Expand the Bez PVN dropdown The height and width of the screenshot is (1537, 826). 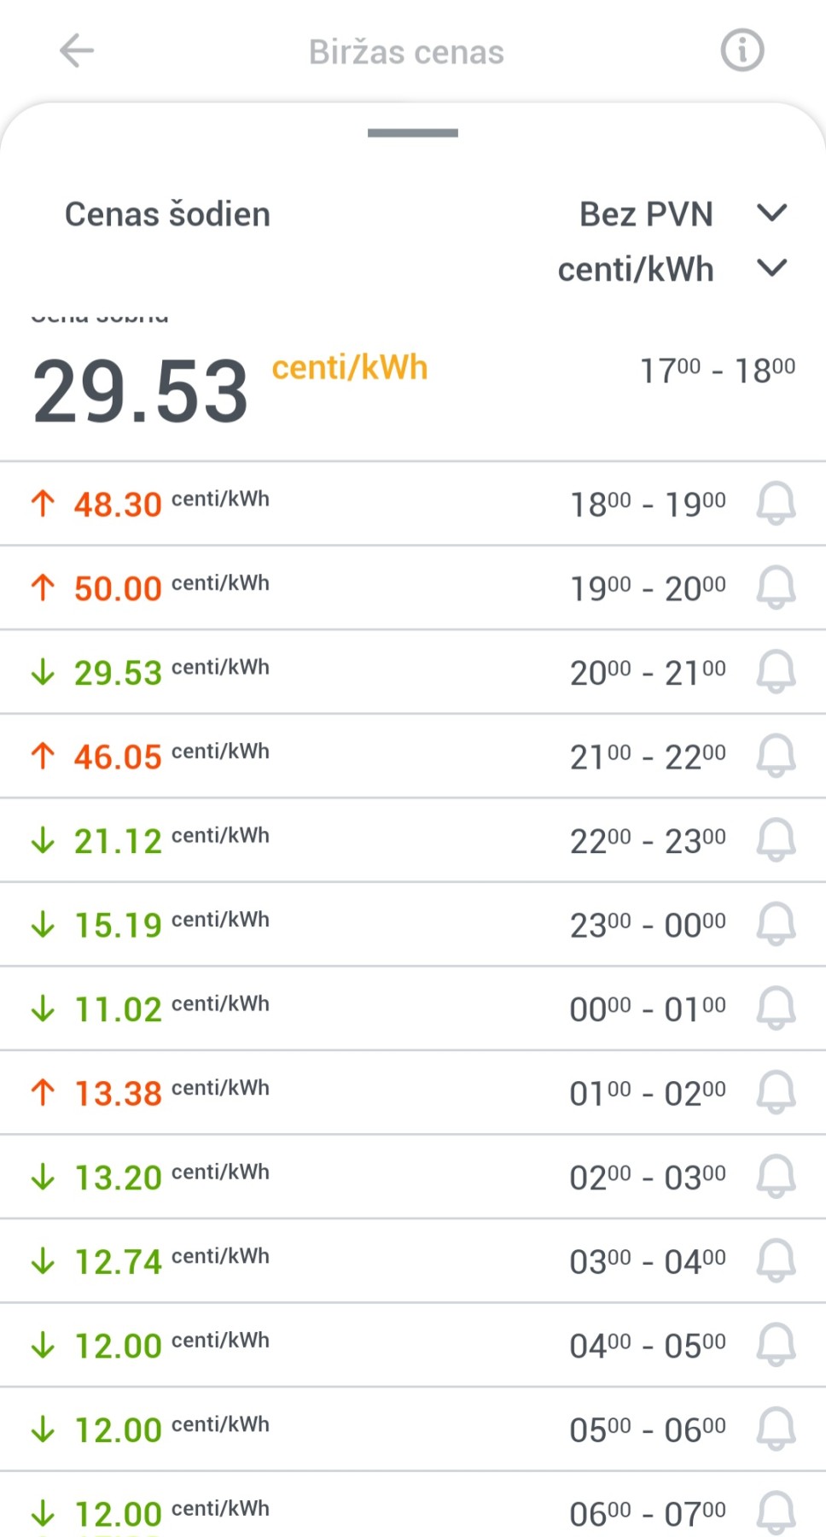646,214
